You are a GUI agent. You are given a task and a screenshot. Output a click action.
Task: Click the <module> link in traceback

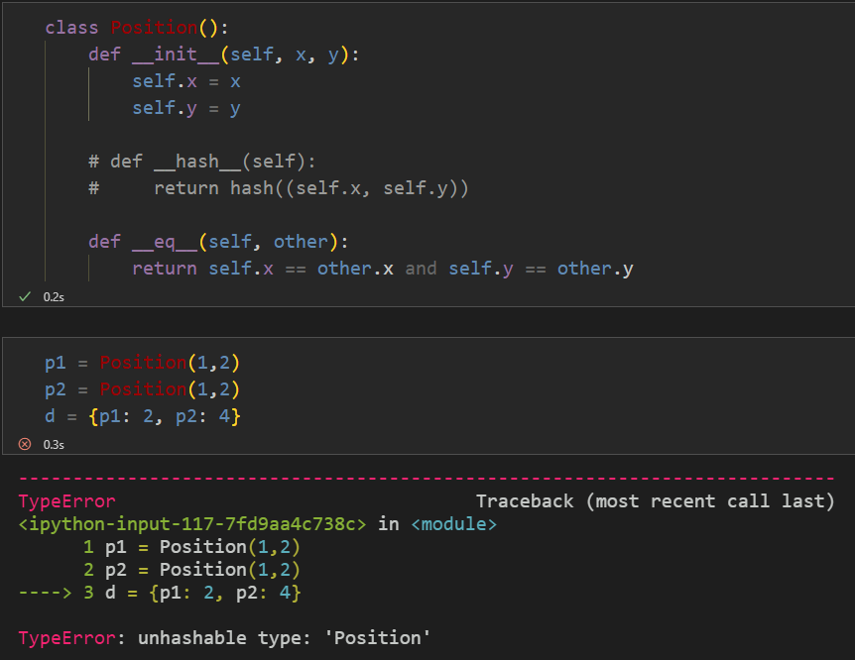pos(453,524)
